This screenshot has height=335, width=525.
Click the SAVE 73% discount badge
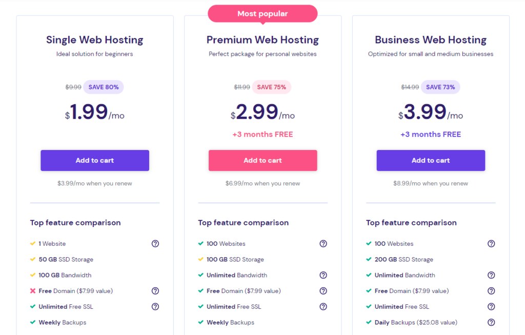coord(440,87)
